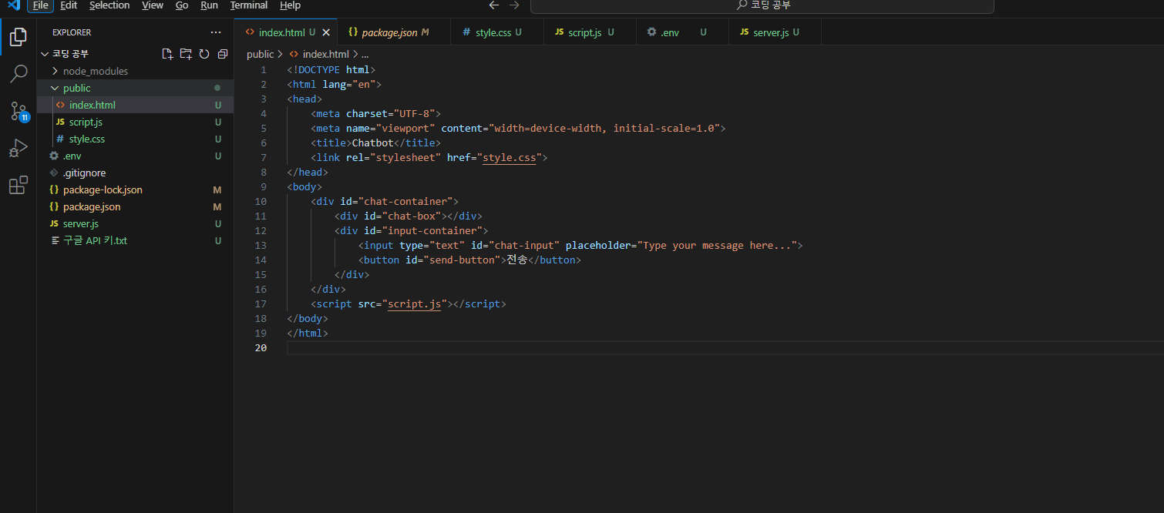Image resolution: width=1164 pixels, height=513 pixels.
Task: Open the Search view in activity bar
Action: pos(19,74)
